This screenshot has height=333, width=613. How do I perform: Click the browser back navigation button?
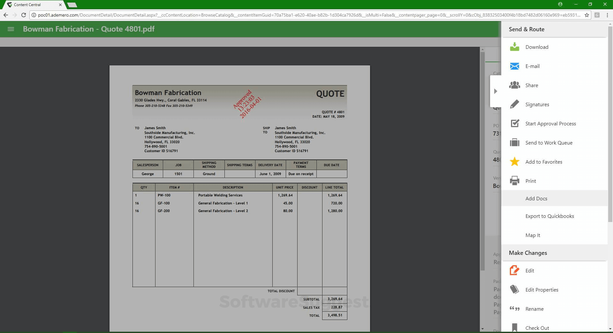[x=5, y=15]
